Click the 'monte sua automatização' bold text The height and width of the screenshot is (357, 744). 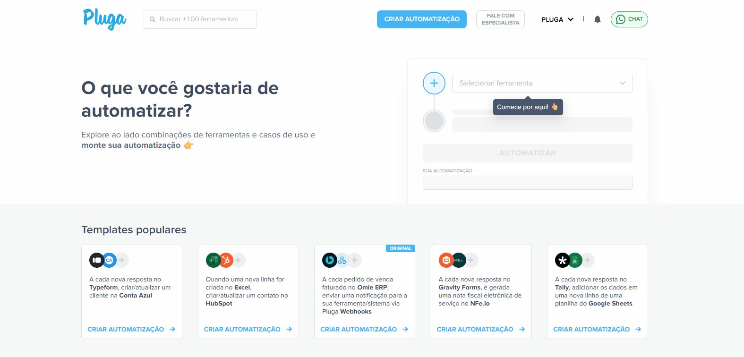[x=131, y=145]
